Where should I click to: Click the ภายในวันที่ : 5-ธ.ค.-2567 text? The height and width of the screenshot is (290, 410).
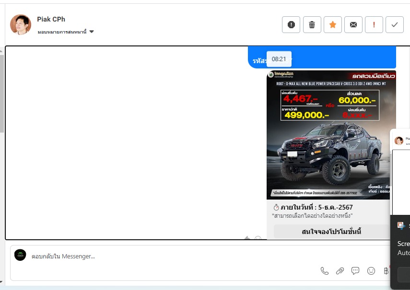point(316,207)
